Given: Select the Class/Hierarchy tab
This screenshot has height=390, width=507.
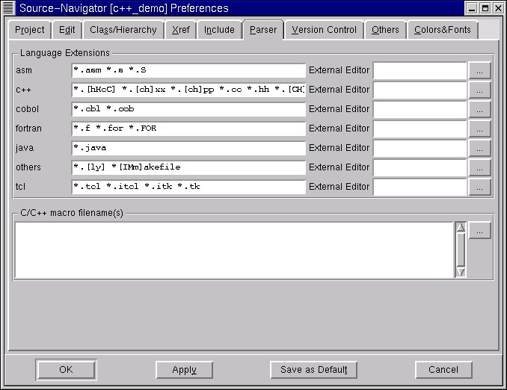Looking at the screenshot, I should click(123, 30).
